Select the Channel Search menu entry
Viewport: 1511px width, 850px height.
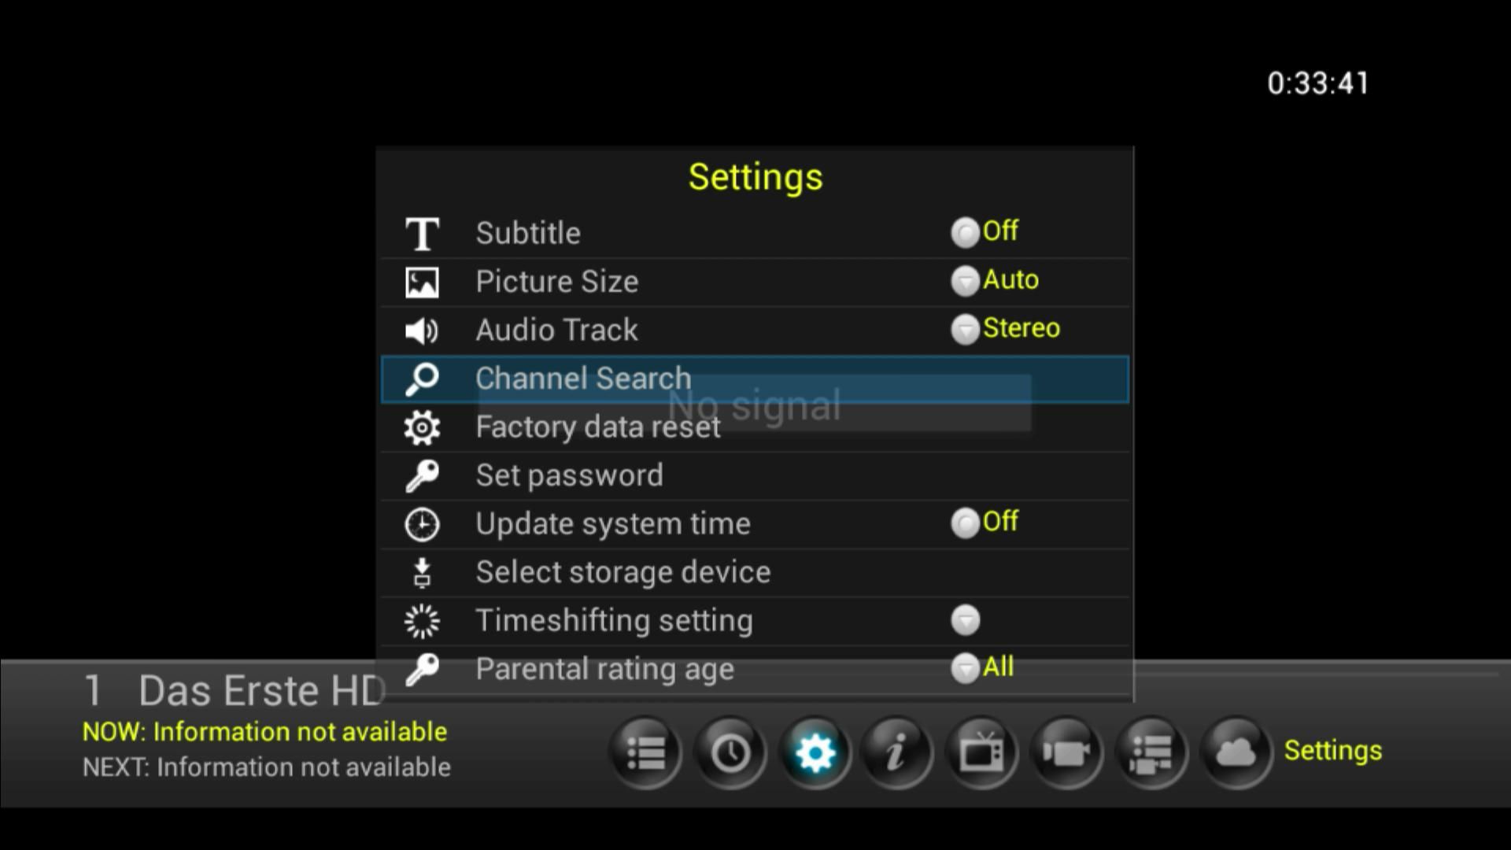pos(755,379)
